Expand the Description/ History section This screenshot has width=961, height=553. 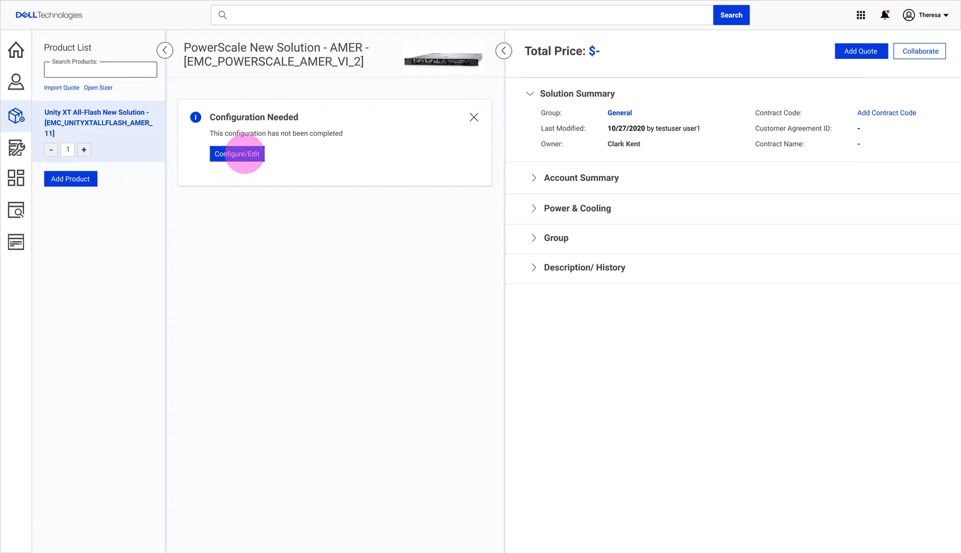coord(533,267)
